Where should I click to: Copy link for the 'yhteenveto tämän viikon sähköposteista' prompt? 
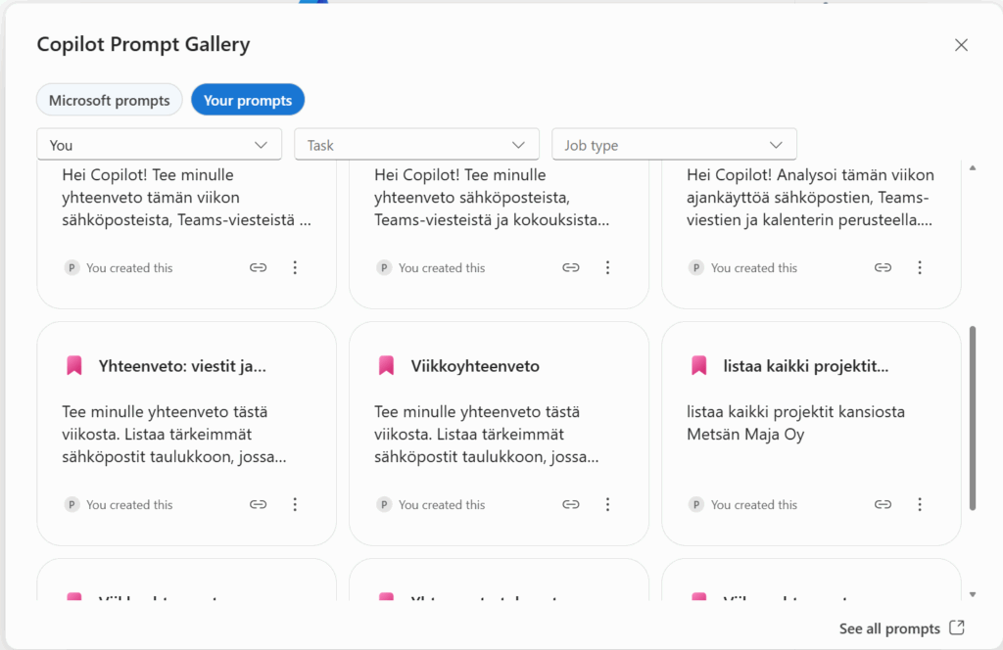point(258,267)
